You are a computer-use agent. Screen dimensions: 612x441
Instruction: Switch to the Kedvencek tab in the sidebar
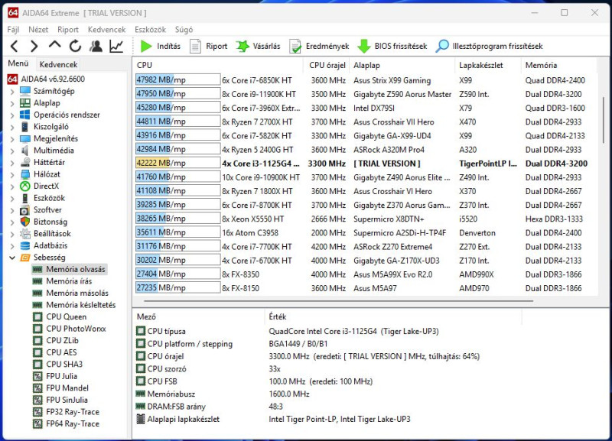tap(59, 64)
